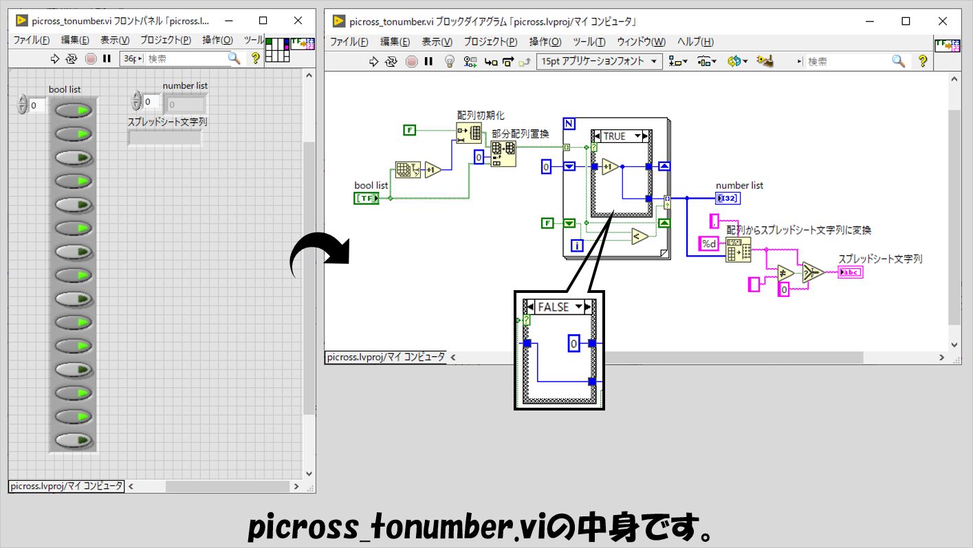Open プロジェクト(P) menu in front panel window

pos(166,40)
